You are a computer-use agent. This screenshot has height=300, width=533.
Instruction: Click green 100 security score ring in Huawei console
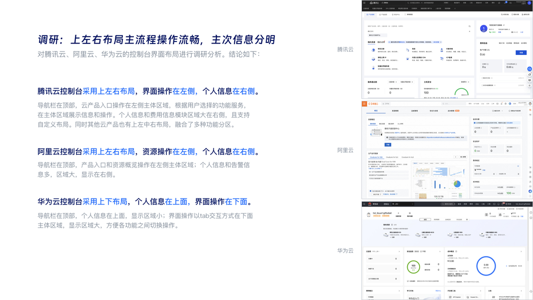[413, 267]
